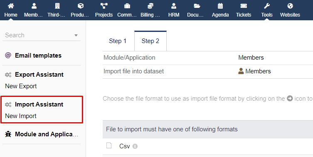Open the Products cube icon
313x157 pixels.
pyautogui.click(x=81, y=6)
